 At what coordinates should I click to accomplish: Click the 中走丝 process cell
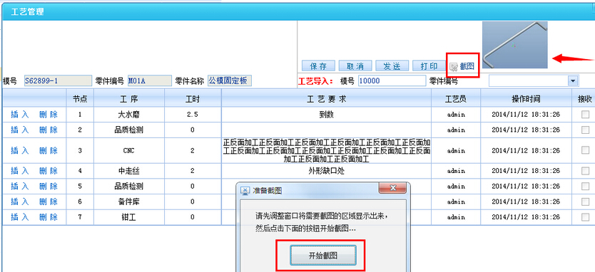[129, 171]
